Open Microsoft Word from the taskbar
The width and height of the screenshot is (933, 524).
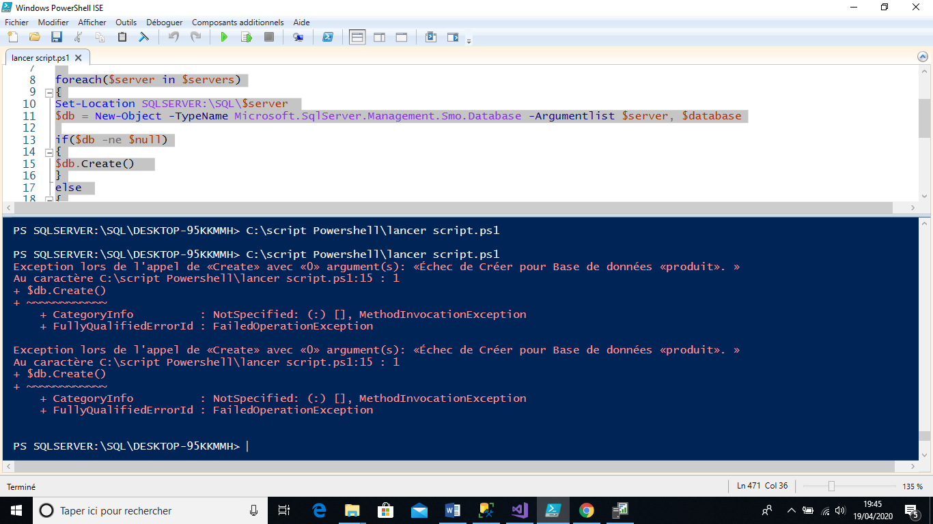point(453,510)
